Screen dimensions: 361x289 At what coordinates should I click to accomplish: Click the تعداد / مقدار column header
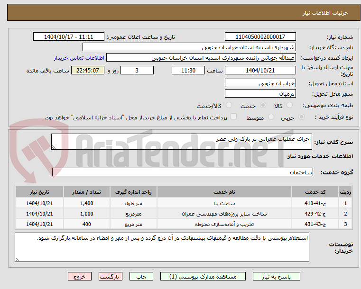tap(86, 192)
